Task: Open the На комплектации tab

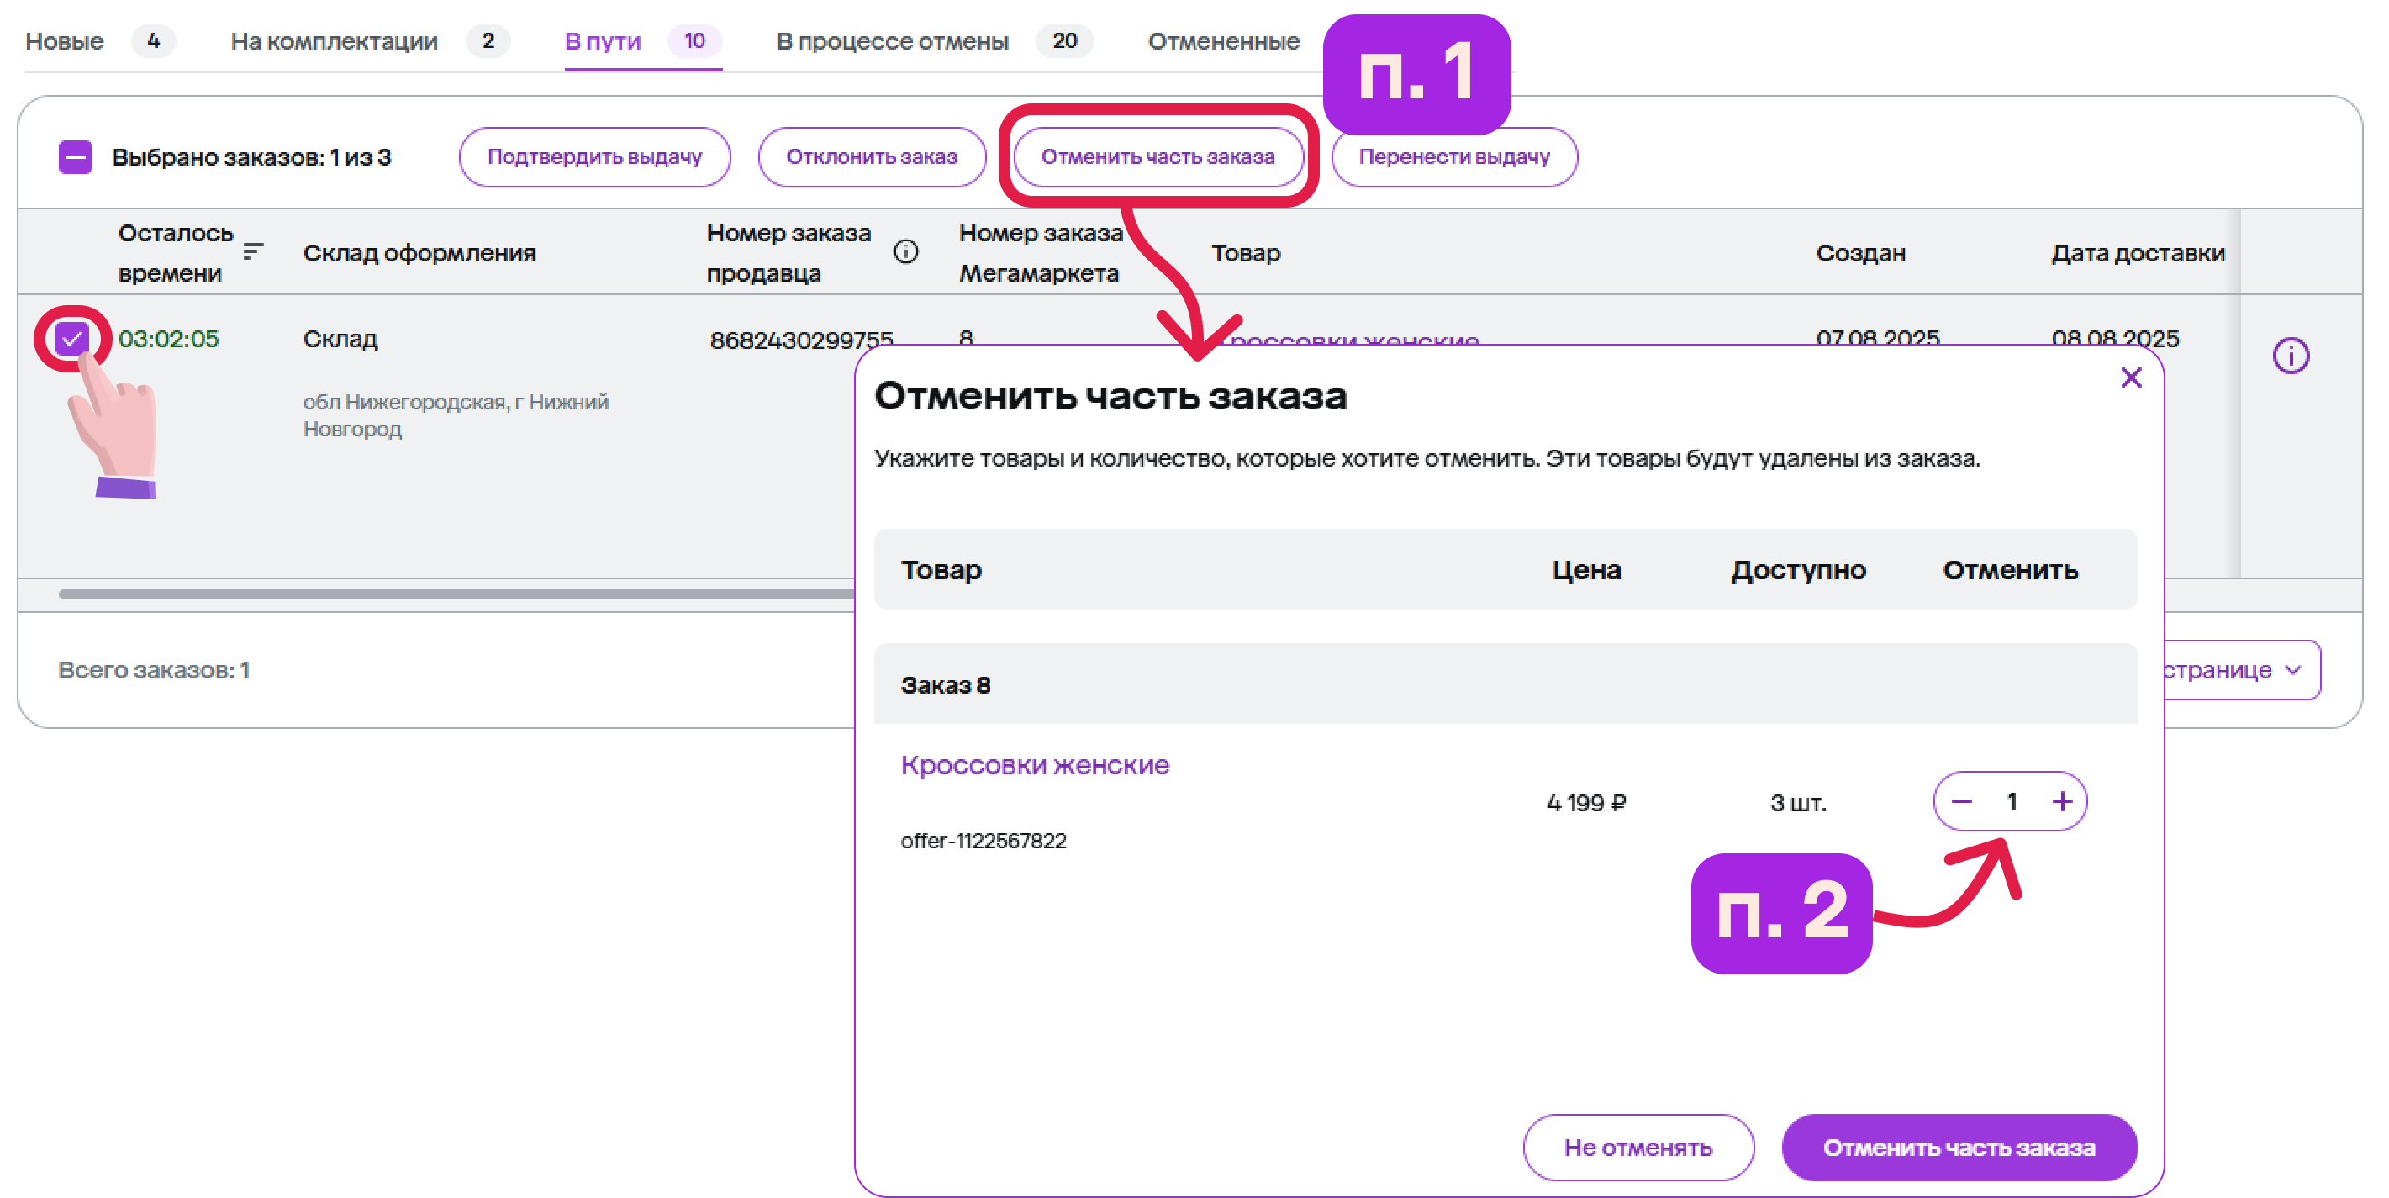Action: (334, 41)
